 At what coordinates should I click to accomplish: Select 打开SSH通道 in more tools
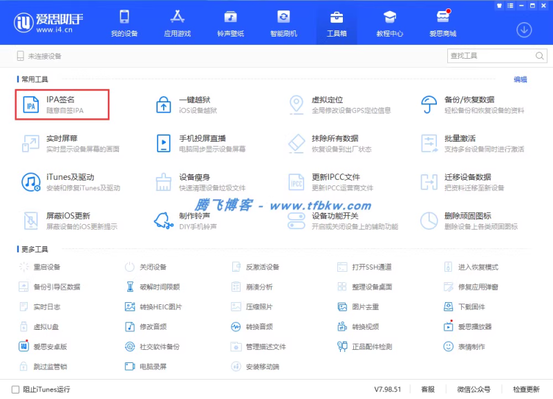click(x=371, y=267)
